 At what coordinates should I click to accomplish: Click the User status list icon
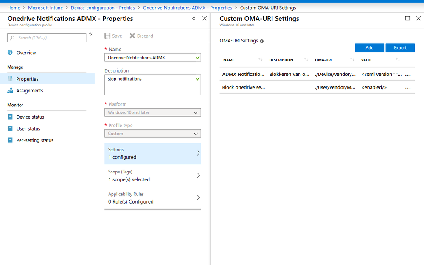tap(10, 128)
